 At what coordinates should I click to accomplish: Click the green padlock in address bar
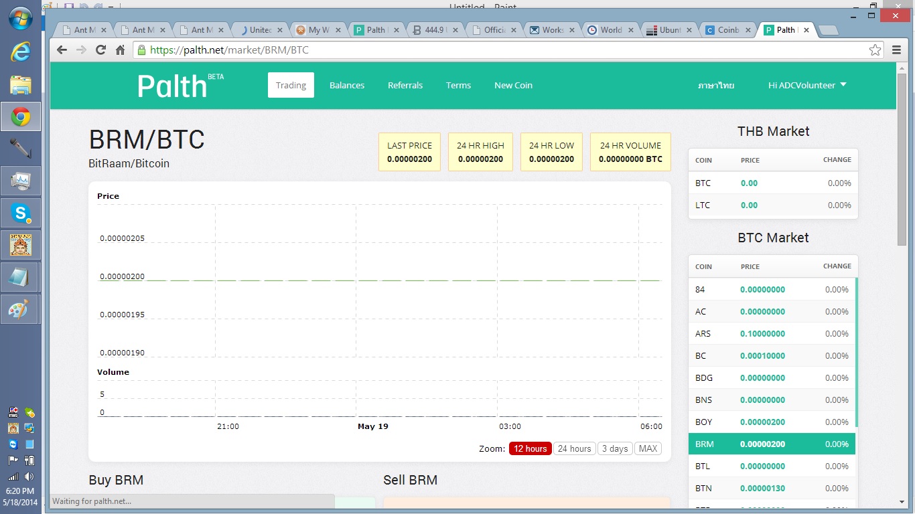[x=141, y=50]
